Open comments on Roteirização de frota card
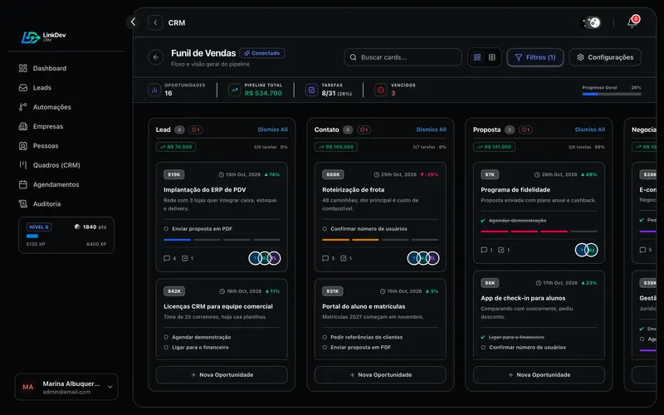The width and height of the screenshot is (664, 415). pos(329,258)
